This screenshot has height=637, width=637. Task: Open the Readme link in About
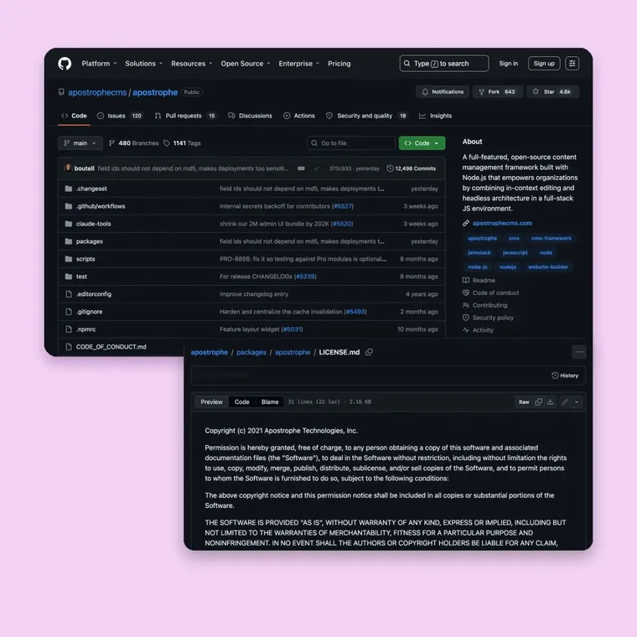coord(479,280)
